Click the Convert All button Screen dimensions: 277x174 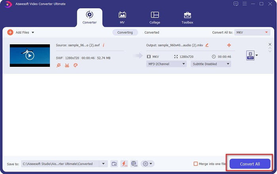click(x=250, y=164)
